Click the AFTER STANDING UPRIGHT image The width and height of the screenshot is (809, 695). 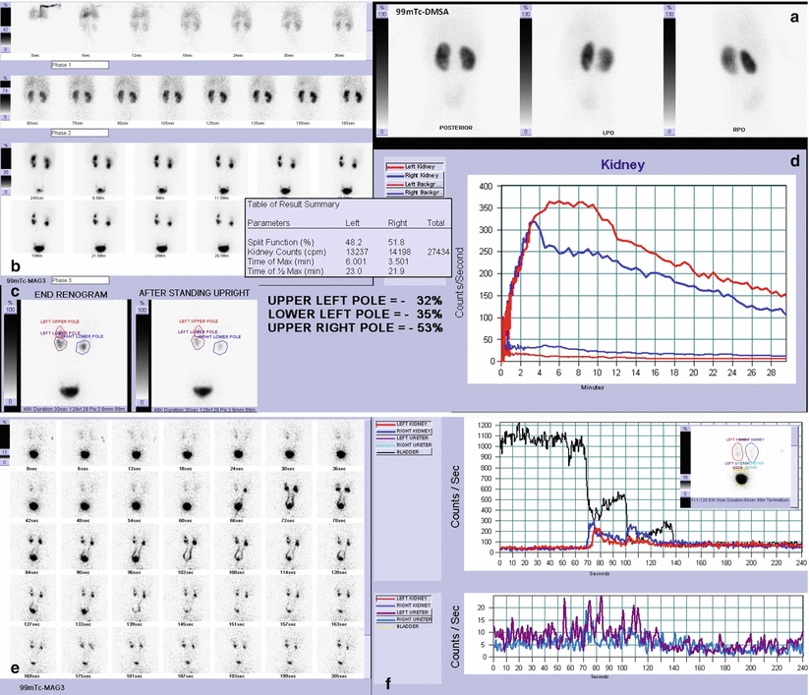click(204, 356)
